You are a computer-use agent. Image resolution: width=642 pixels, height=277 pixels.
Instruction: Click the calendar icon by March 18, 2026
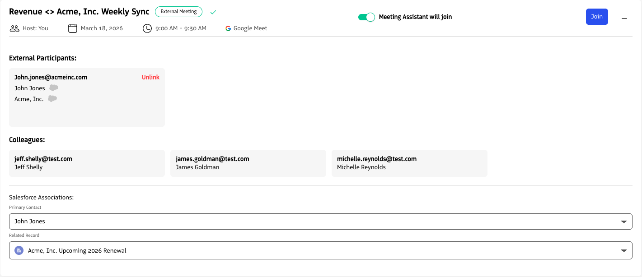[73, 28]
